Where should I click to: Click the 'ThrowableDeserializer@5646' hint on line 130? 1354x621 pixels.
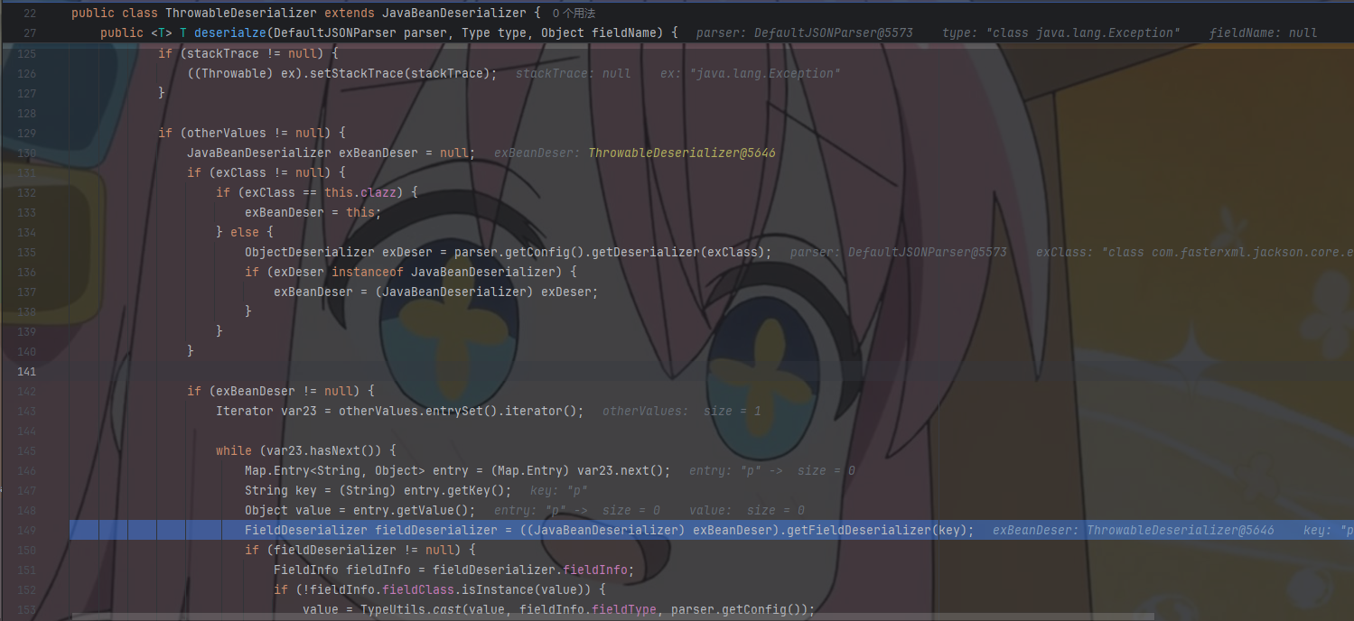[682, 153]
